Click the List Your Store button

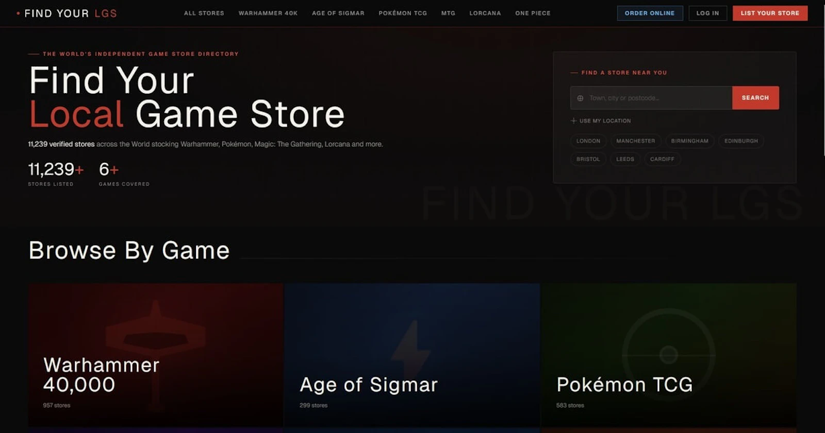coord(770,13)
